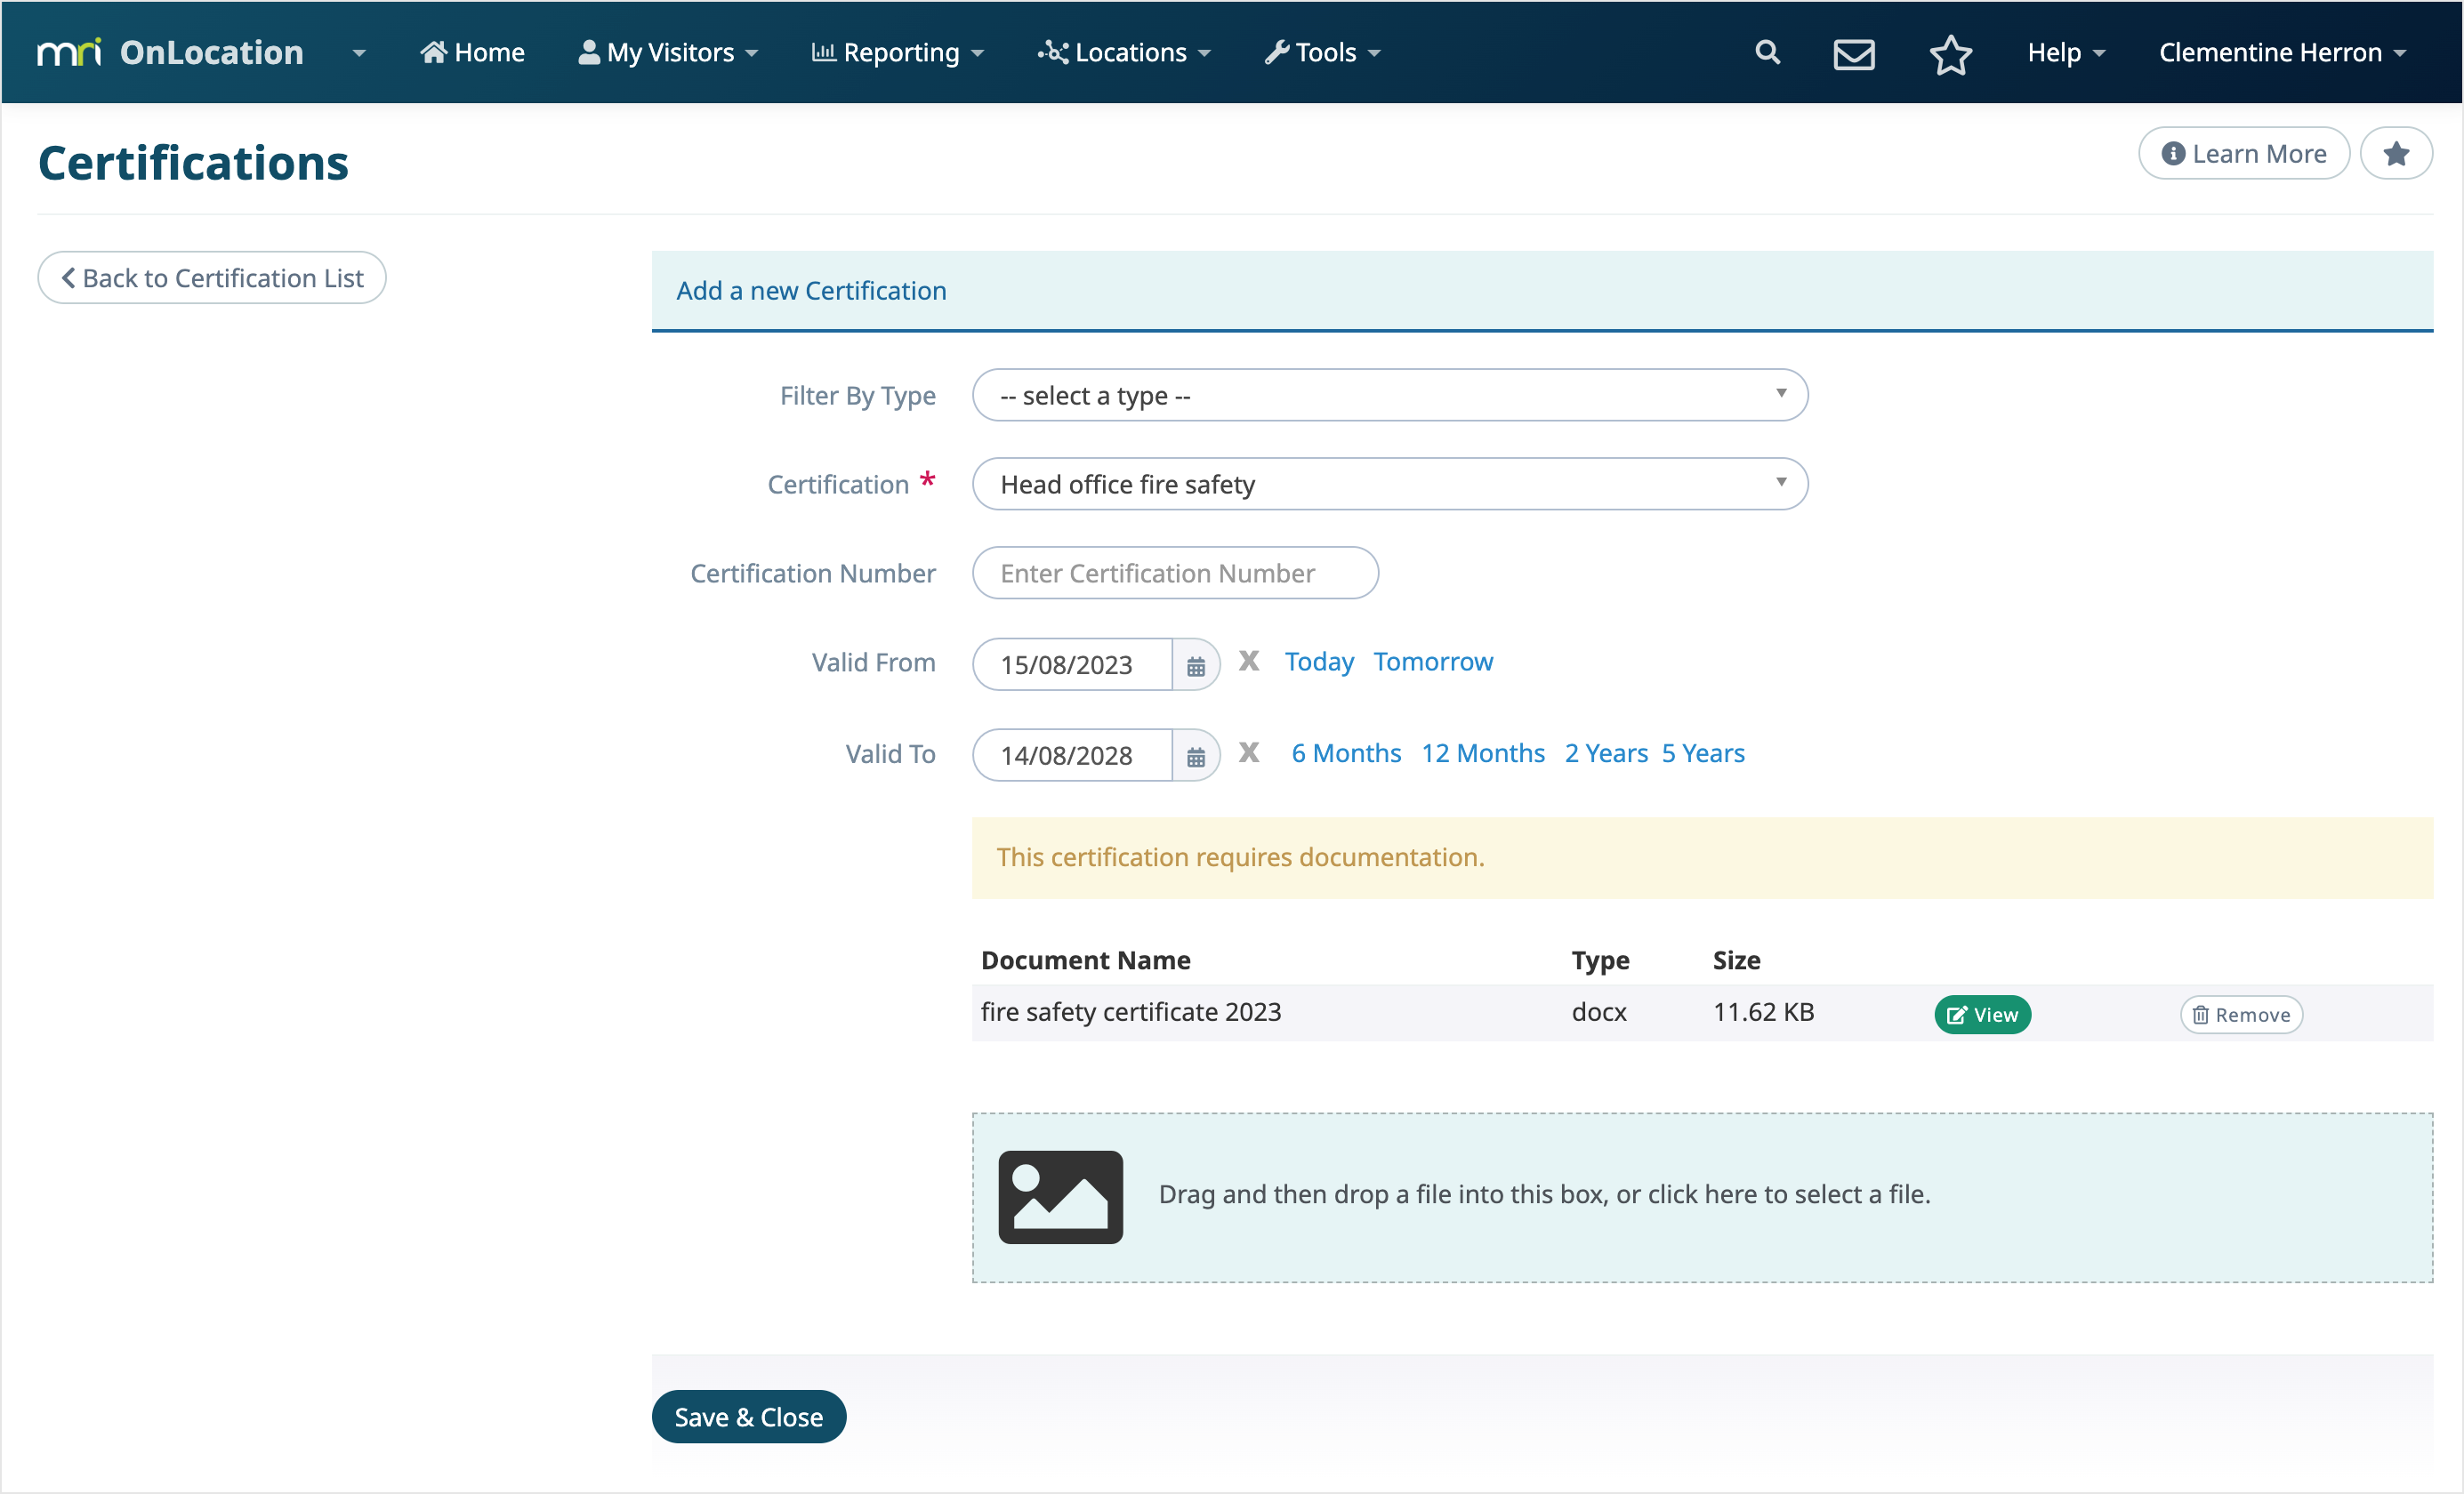Image resolution: width=2464 pixels, height=1494 pixels.
Task: Set validity to 6 Months
Action: pyautogui.click(x=1346, y=753)
